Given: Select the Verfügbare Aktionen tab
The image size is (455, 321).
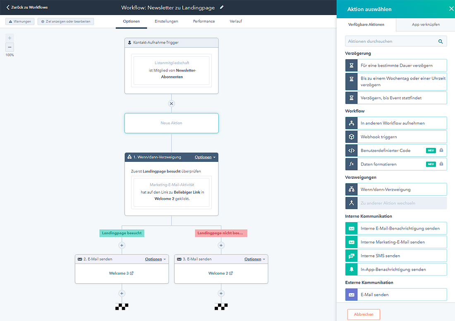Looking at the screenshot, I should pyautogui.click(x=366, y=25).
